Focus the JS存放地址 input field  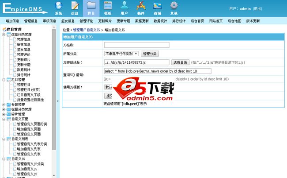[x=137, y=62]
